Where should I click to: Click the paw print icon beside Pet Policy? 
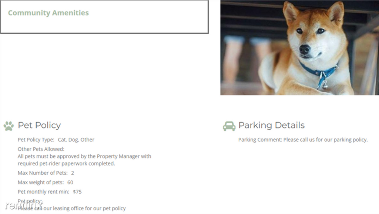click(9, 126)
